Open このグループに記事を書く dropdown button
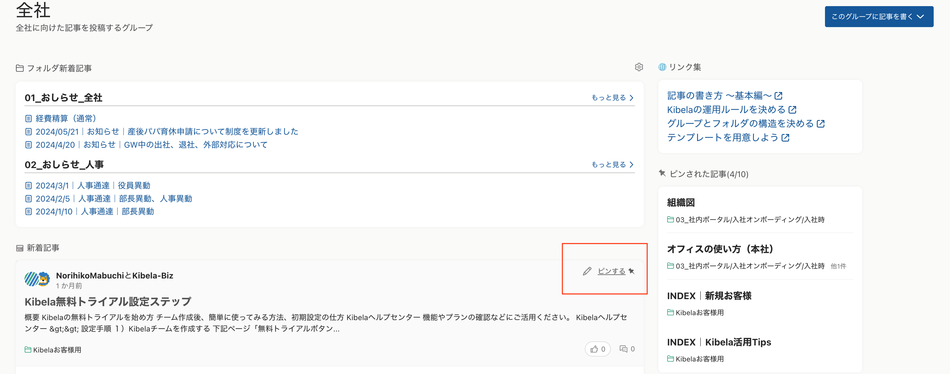The width and height of the screenshot is (950, 374). tap(879, 17)
